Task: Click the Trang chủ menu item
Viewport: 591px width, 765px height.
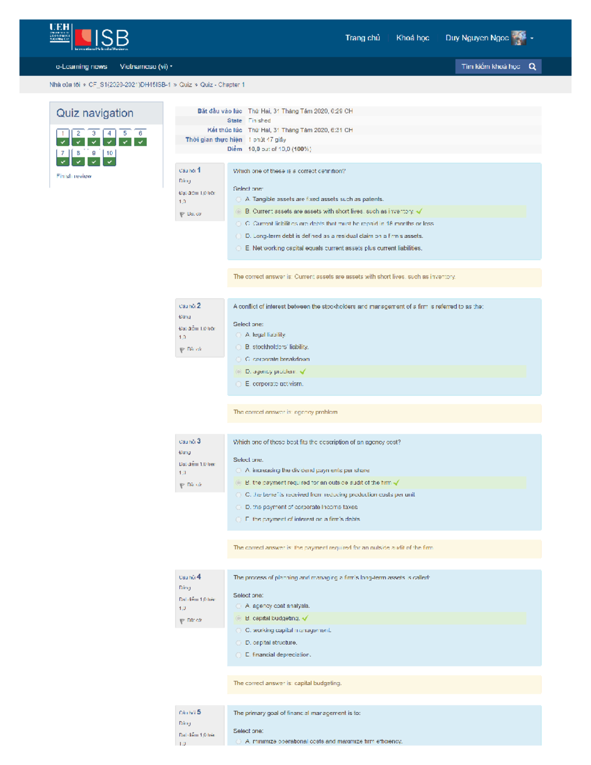Action: pos(363,37)
